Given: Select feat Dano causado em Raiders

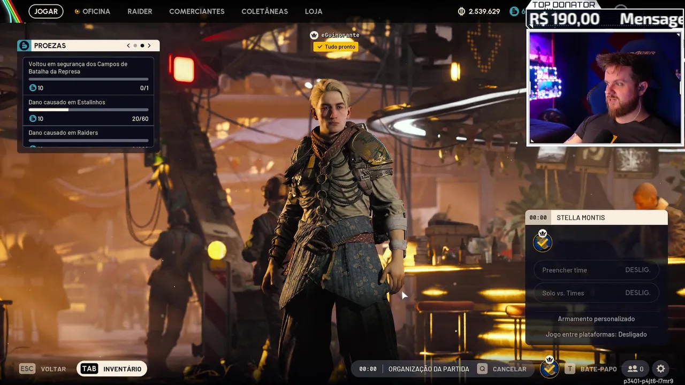Looking at the screenshot, I should (88, 136).
